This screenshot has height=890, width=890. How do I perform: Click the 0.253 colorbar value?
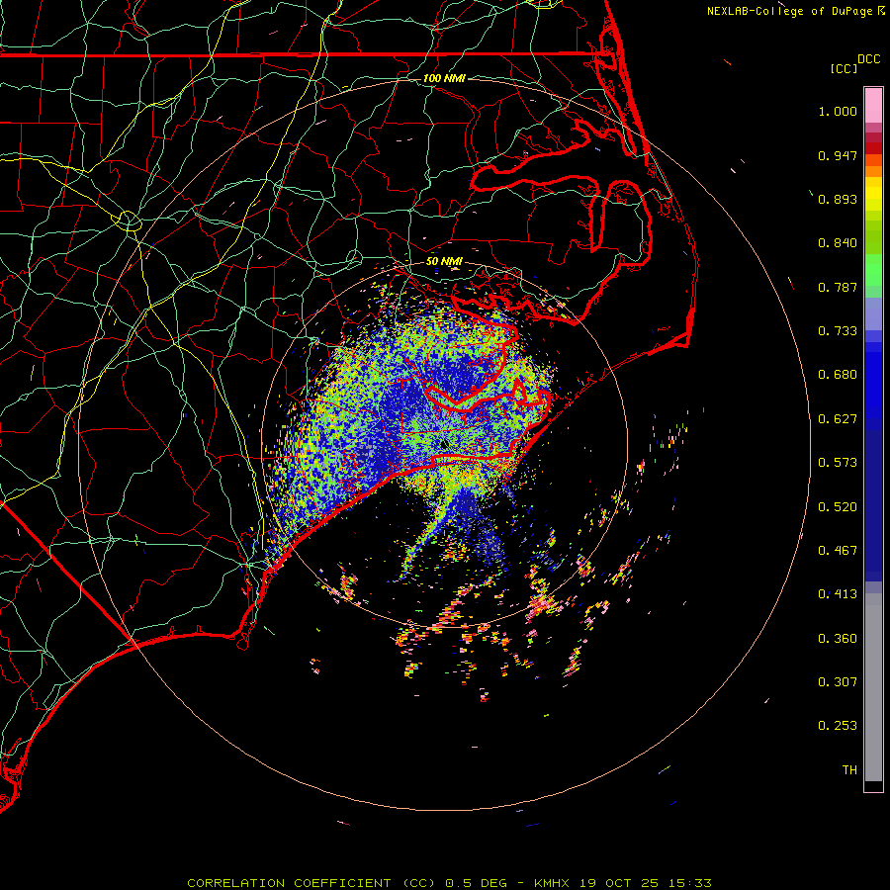838,726
